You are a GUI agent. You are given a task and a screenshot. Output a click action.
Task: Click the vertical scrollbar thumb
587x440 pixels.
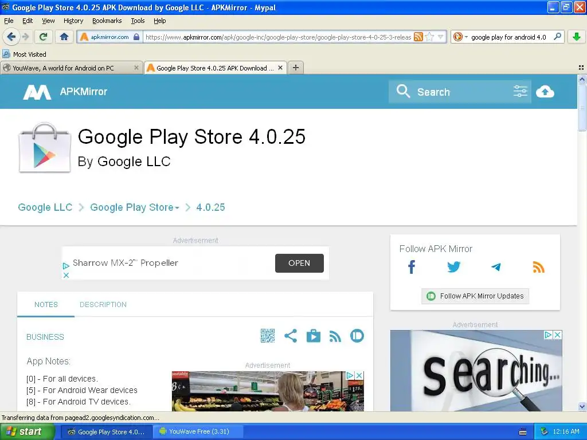click(582, 107)
